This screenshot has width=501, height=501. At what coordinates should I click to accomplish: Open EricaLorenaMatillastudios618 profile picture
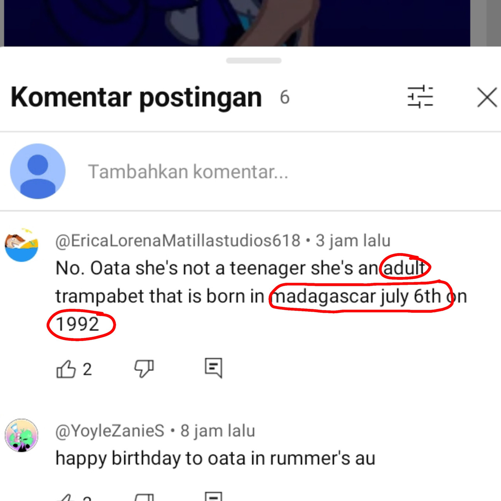(x=22, y=245)
